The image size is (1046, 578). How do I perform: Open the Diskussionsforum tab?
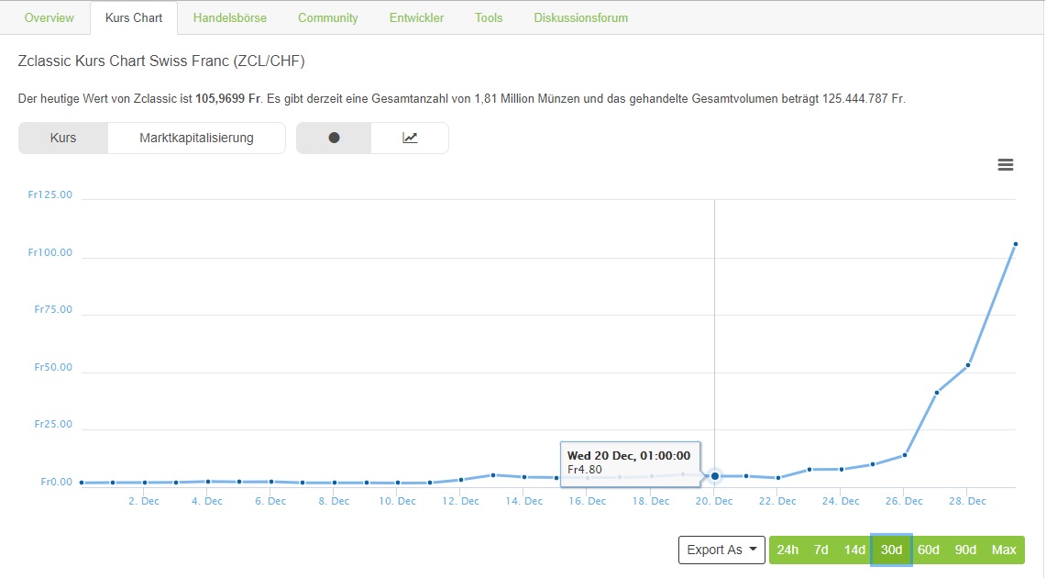[580, 18]
